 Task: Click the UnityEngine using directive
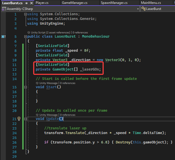point(52,23)
